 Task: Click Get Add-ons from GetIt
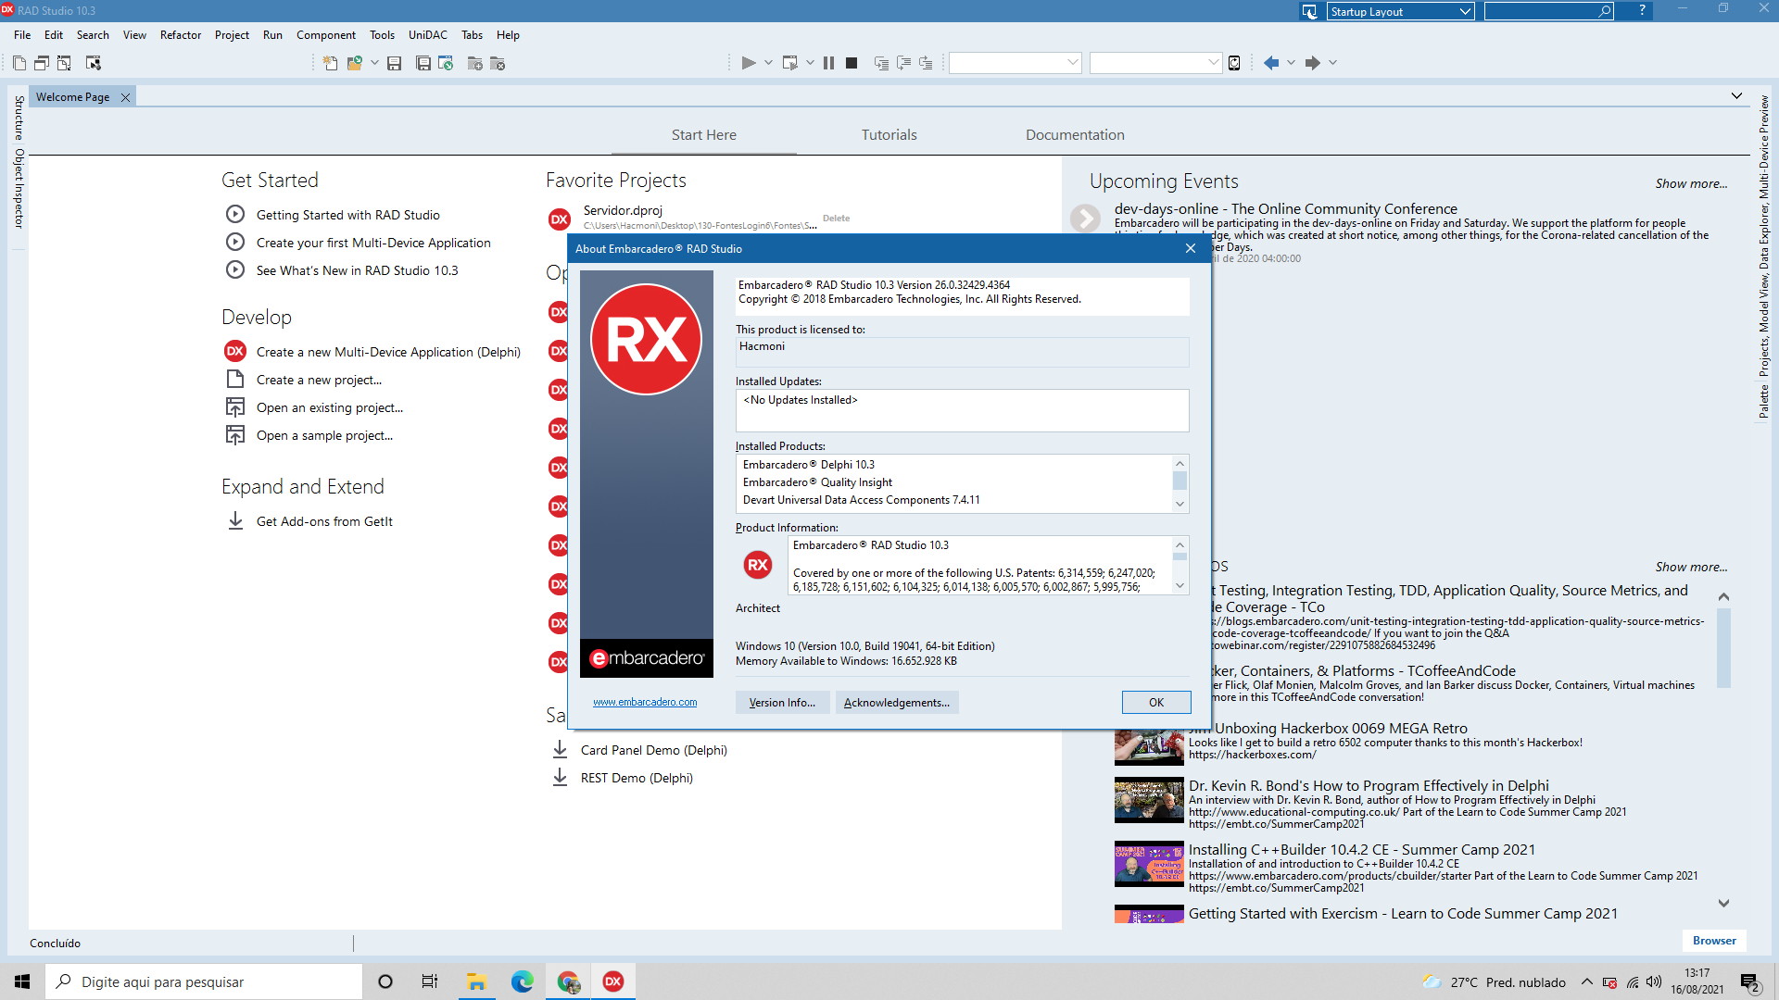pyautogui.click(x=324, y=522)
